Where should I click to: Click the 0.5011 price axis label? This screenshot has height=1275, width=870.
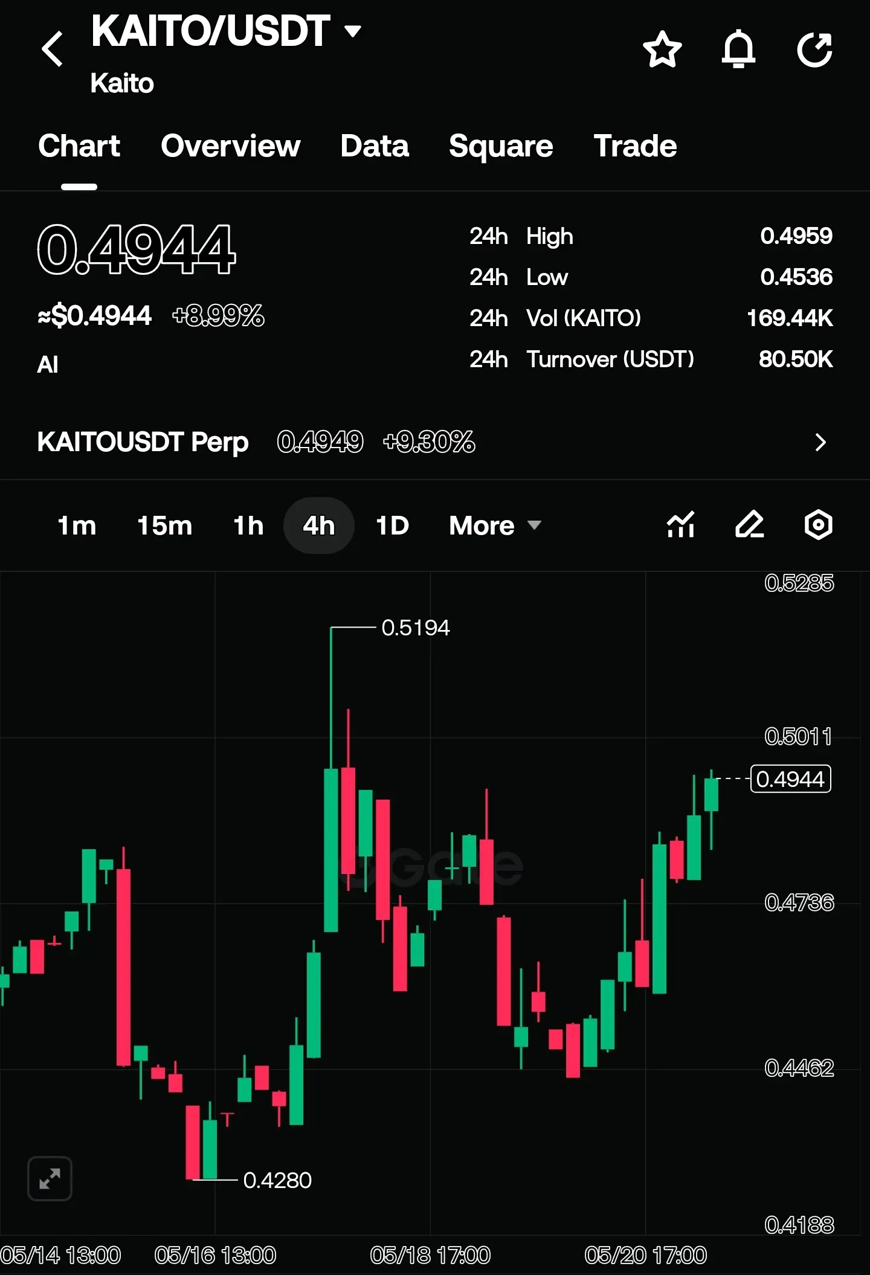click(799, 737)
